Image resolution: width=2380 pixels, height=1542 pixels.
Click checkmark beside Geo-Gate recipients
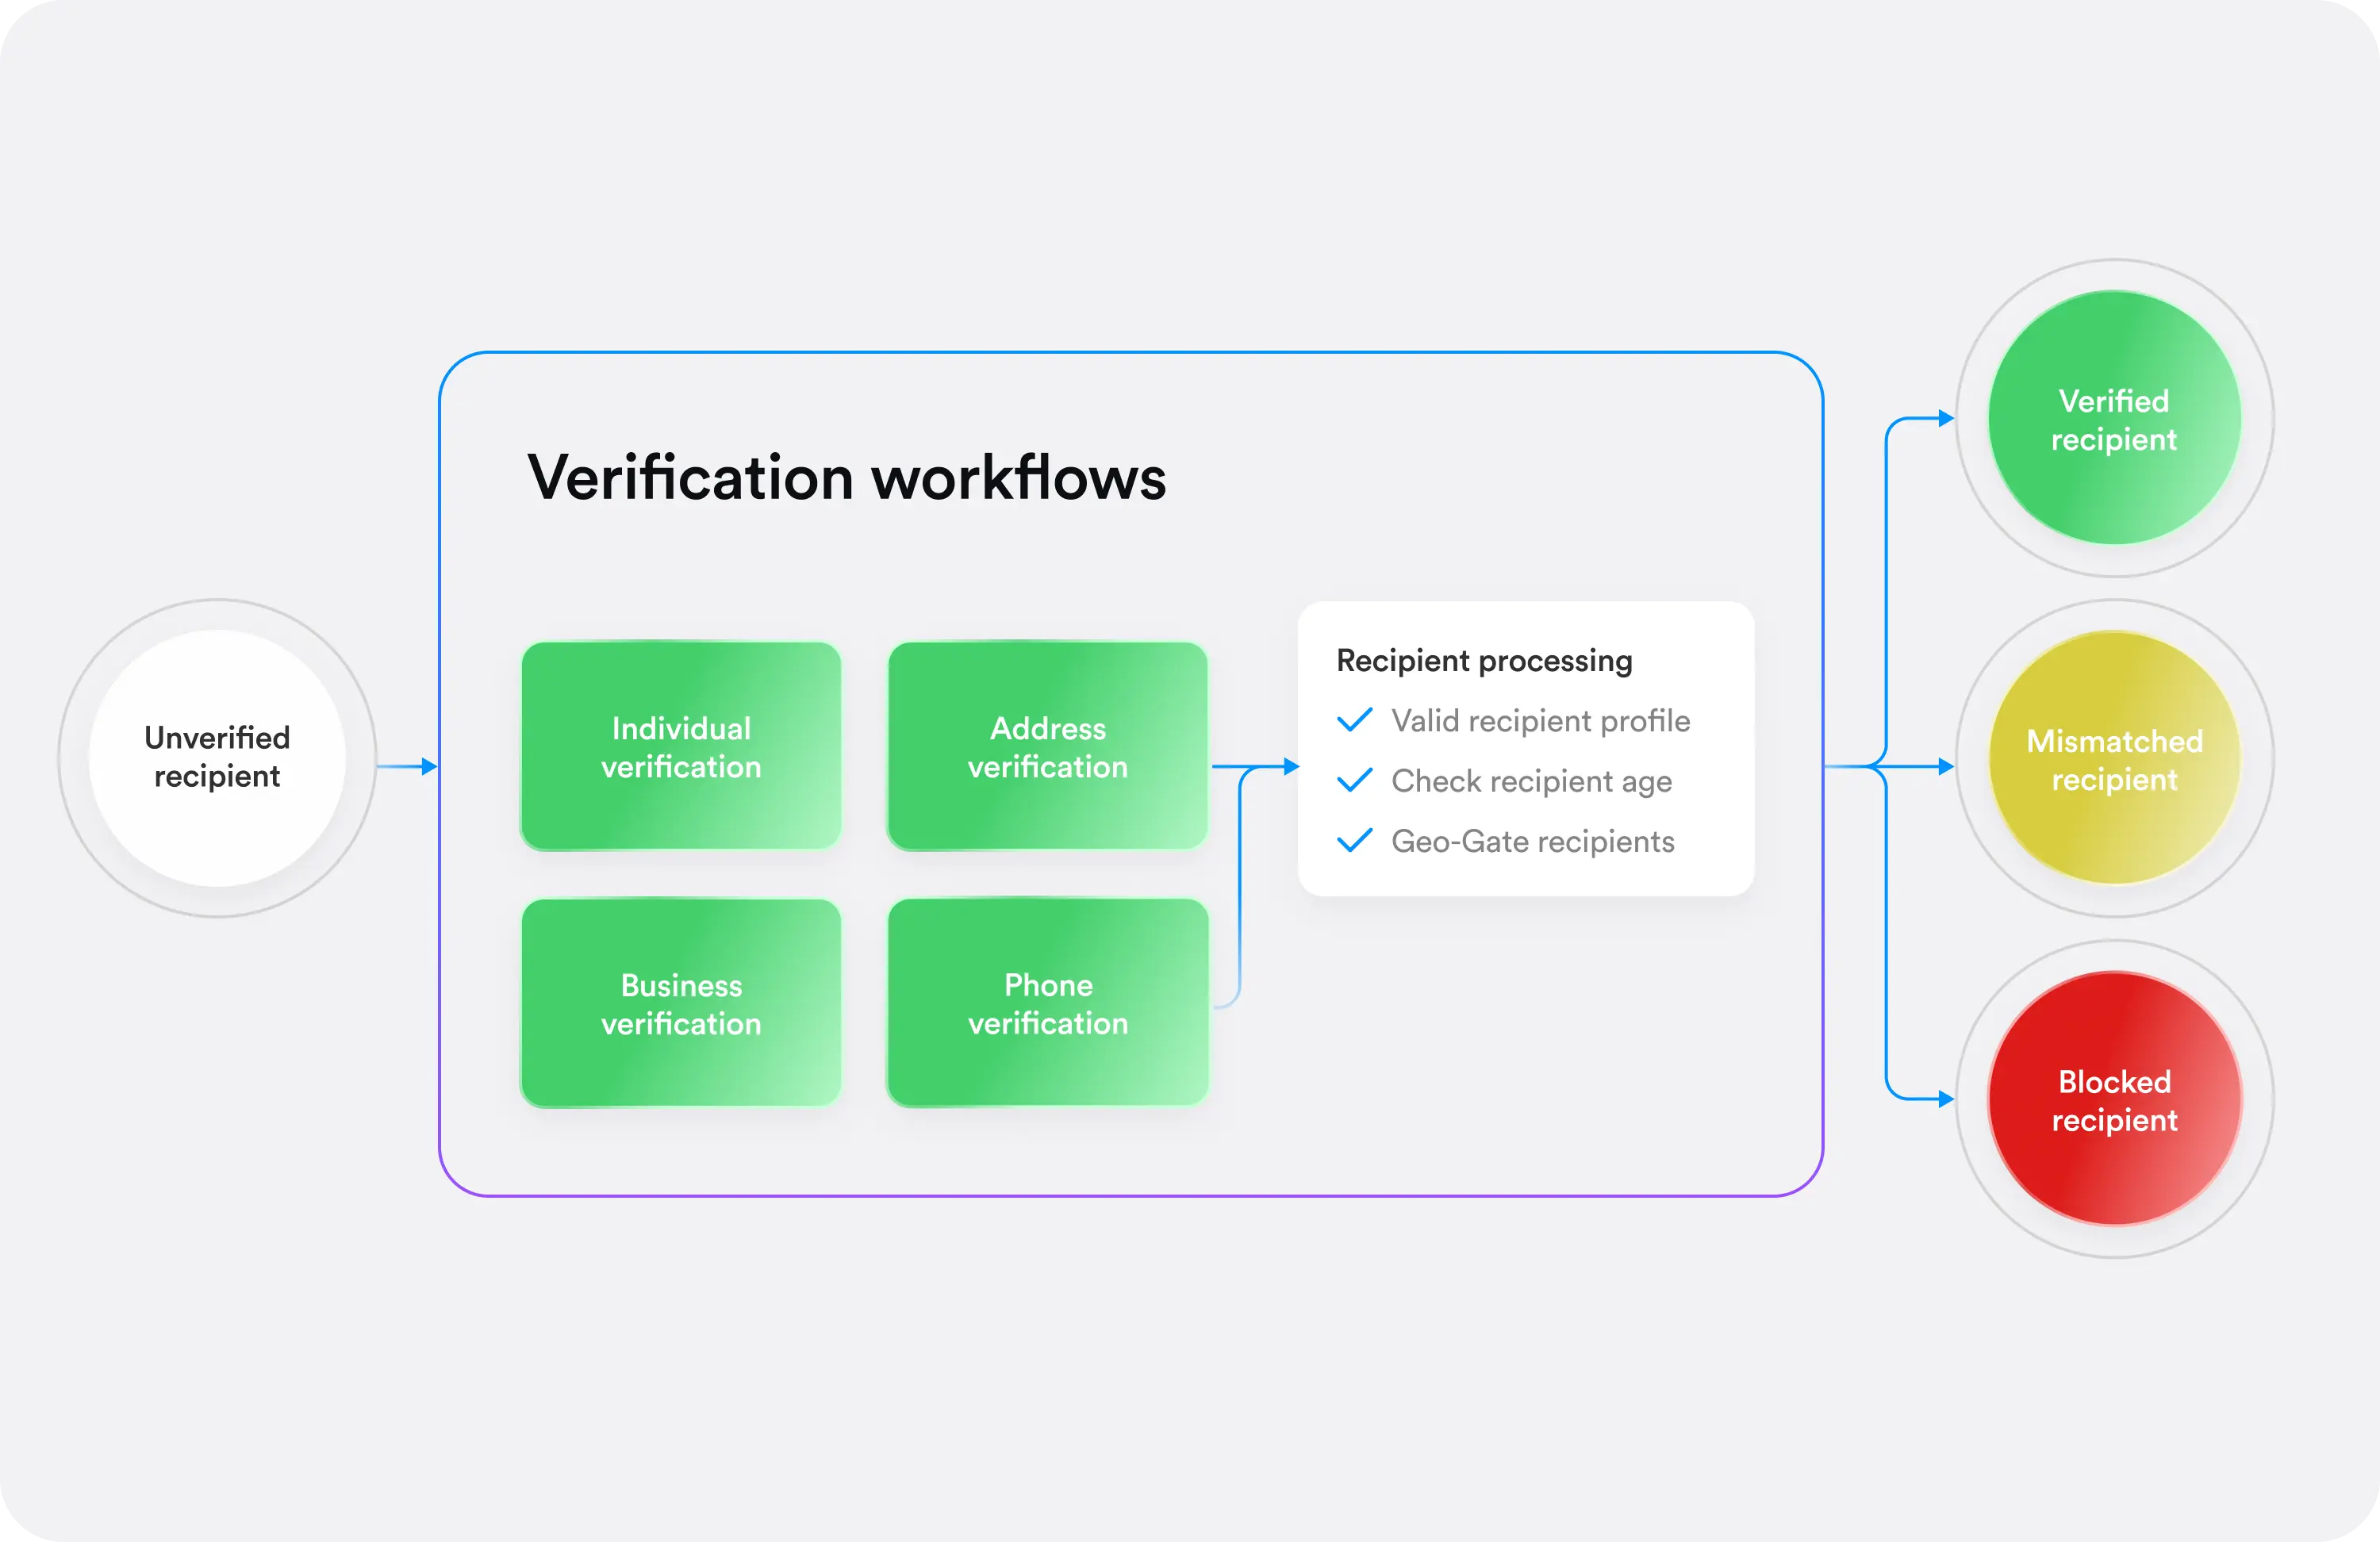[1354, 841]
